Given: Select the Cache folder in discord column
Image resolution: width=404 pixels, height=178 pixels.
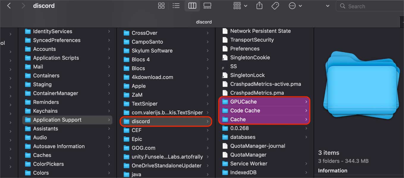Looking at the screenshot, I should [265, 119].
